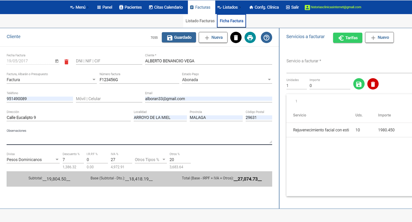This screenshot has height=222, width=412.
Task: Open the Estado Pago dropdown
Action: coord(269,80)
